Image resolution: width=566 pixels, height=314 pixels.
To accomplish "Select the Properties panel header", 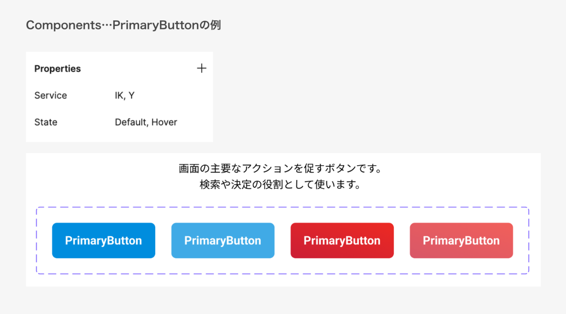I will click(x=58, y=69).
